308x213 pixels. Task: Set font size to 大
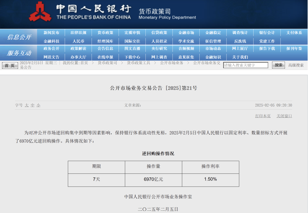pyautogui.click(x=27, y=105)
